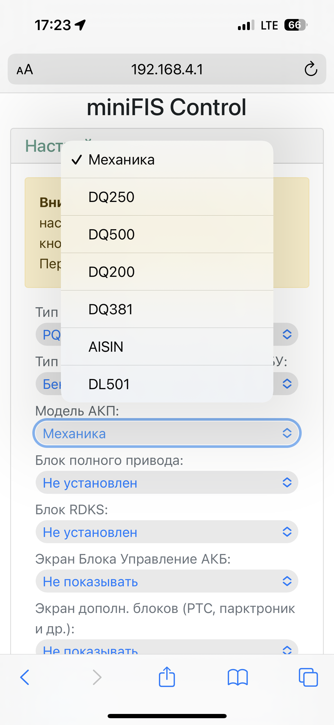334x725 pixels.
Task: Open the AA reader text-size menu
Action: [25, 69]
